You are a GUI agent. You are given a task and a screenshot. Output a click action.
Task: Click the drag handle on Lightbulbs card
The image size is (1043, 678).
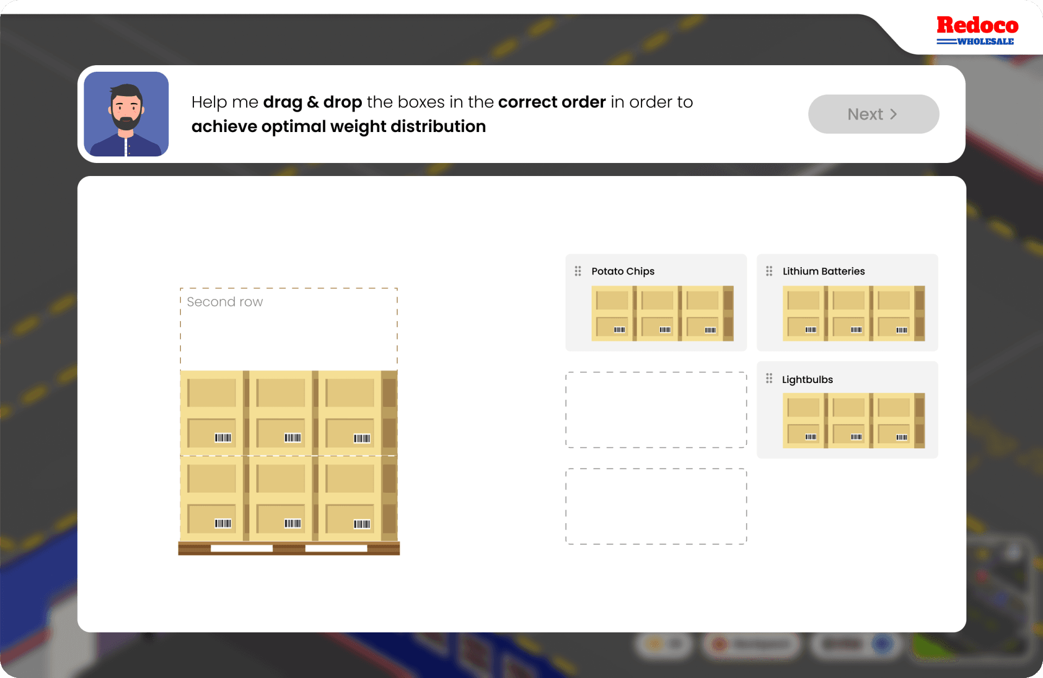tap(769, 378)
